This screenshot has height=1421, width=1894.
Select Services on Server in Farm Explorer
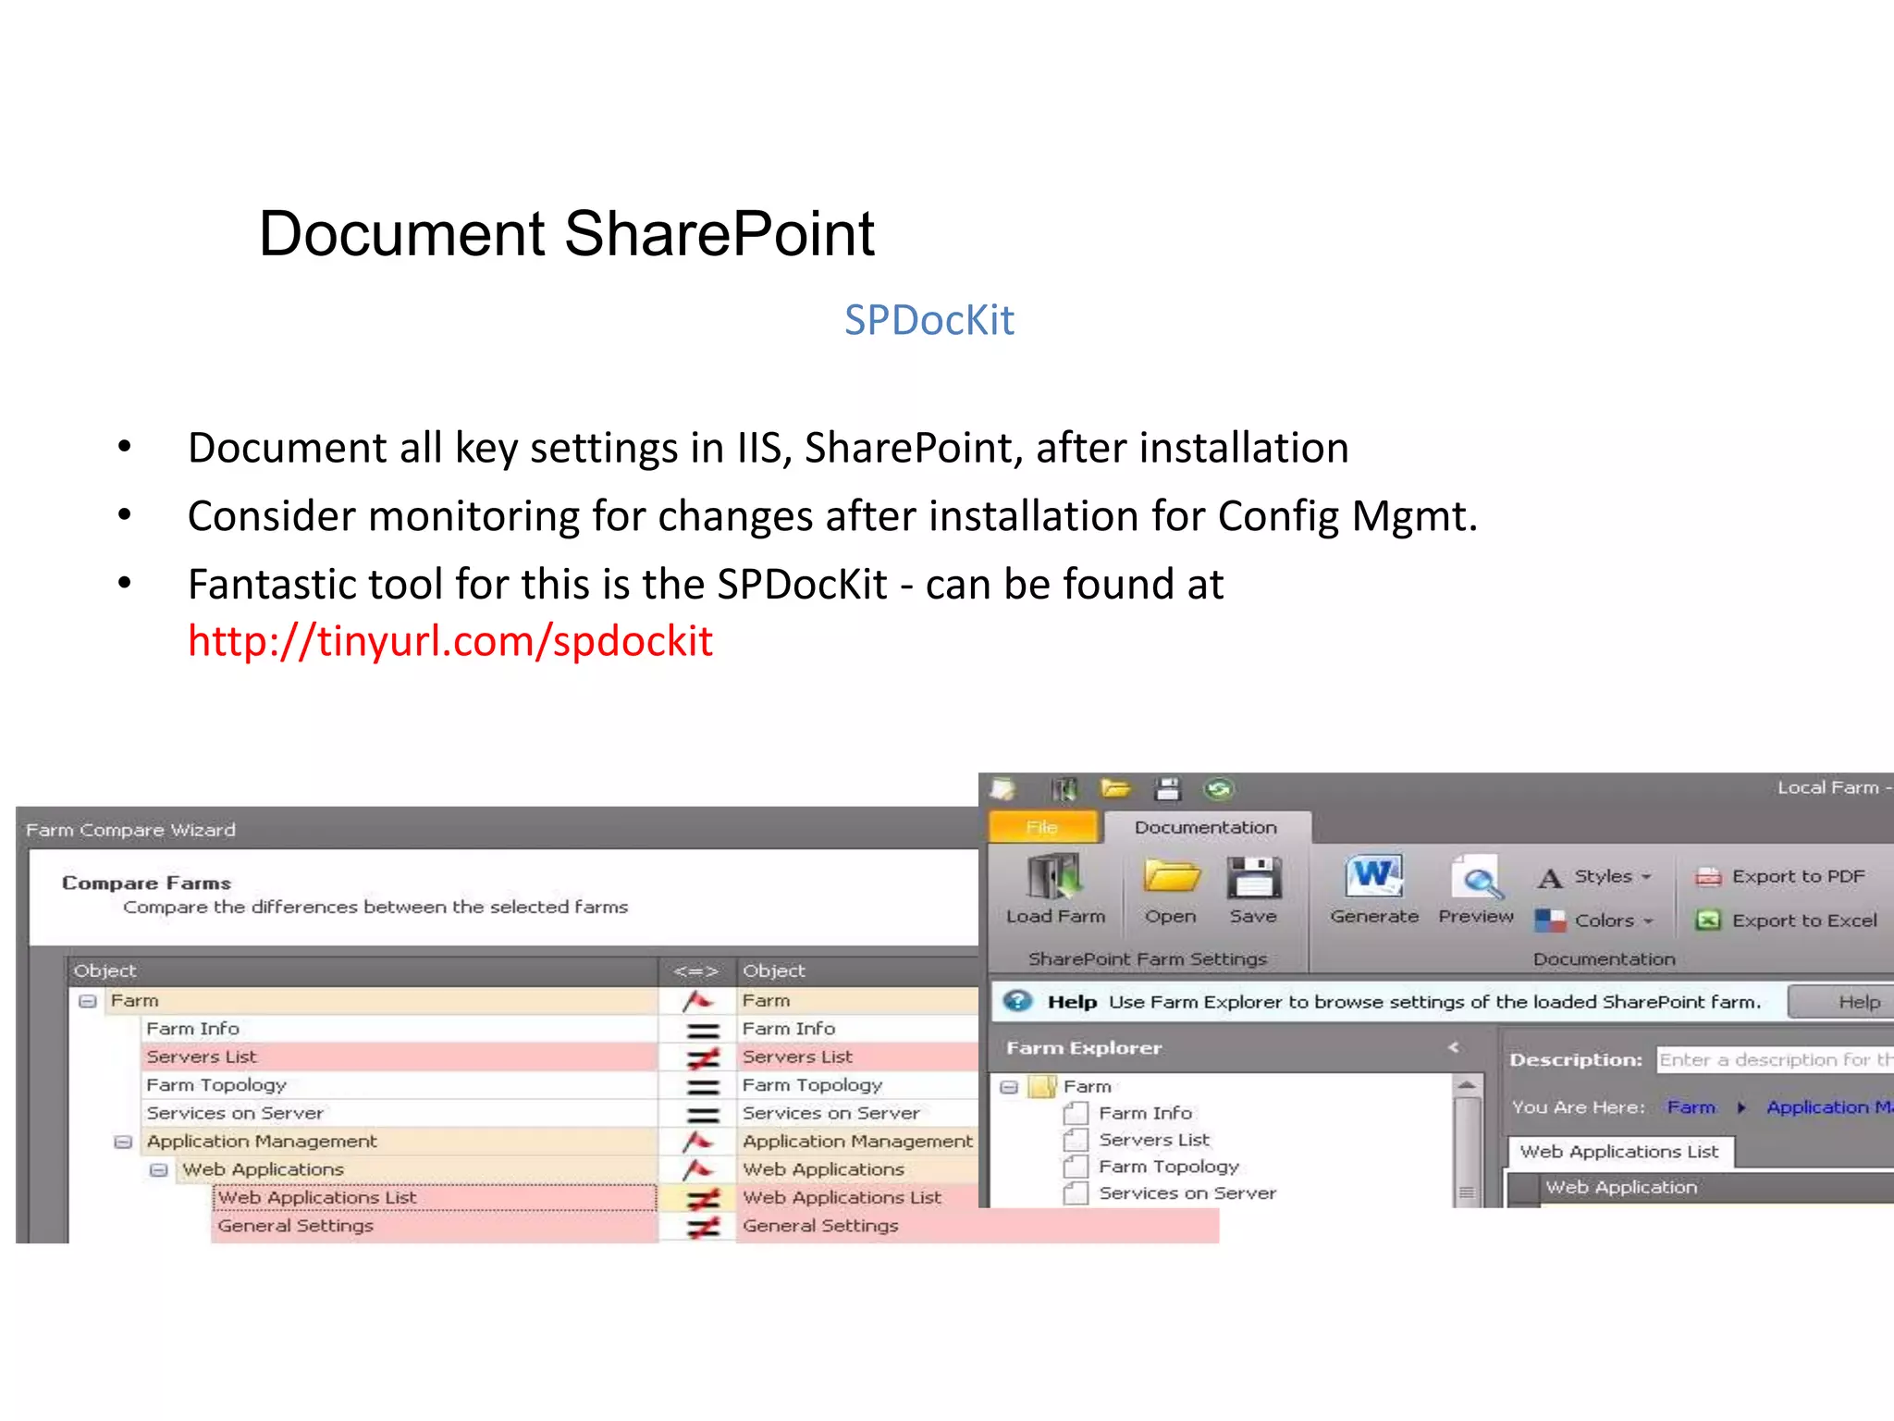(1187, 1193)
